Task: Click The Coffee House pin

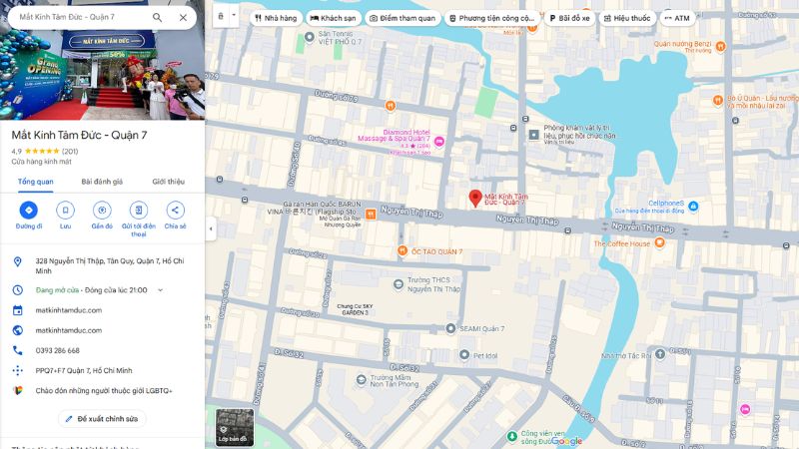Action: [659, 242]
